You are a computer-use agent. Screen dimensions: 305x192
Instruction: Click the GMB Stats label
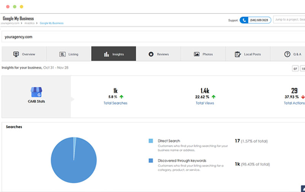click(x=37, y=102)
